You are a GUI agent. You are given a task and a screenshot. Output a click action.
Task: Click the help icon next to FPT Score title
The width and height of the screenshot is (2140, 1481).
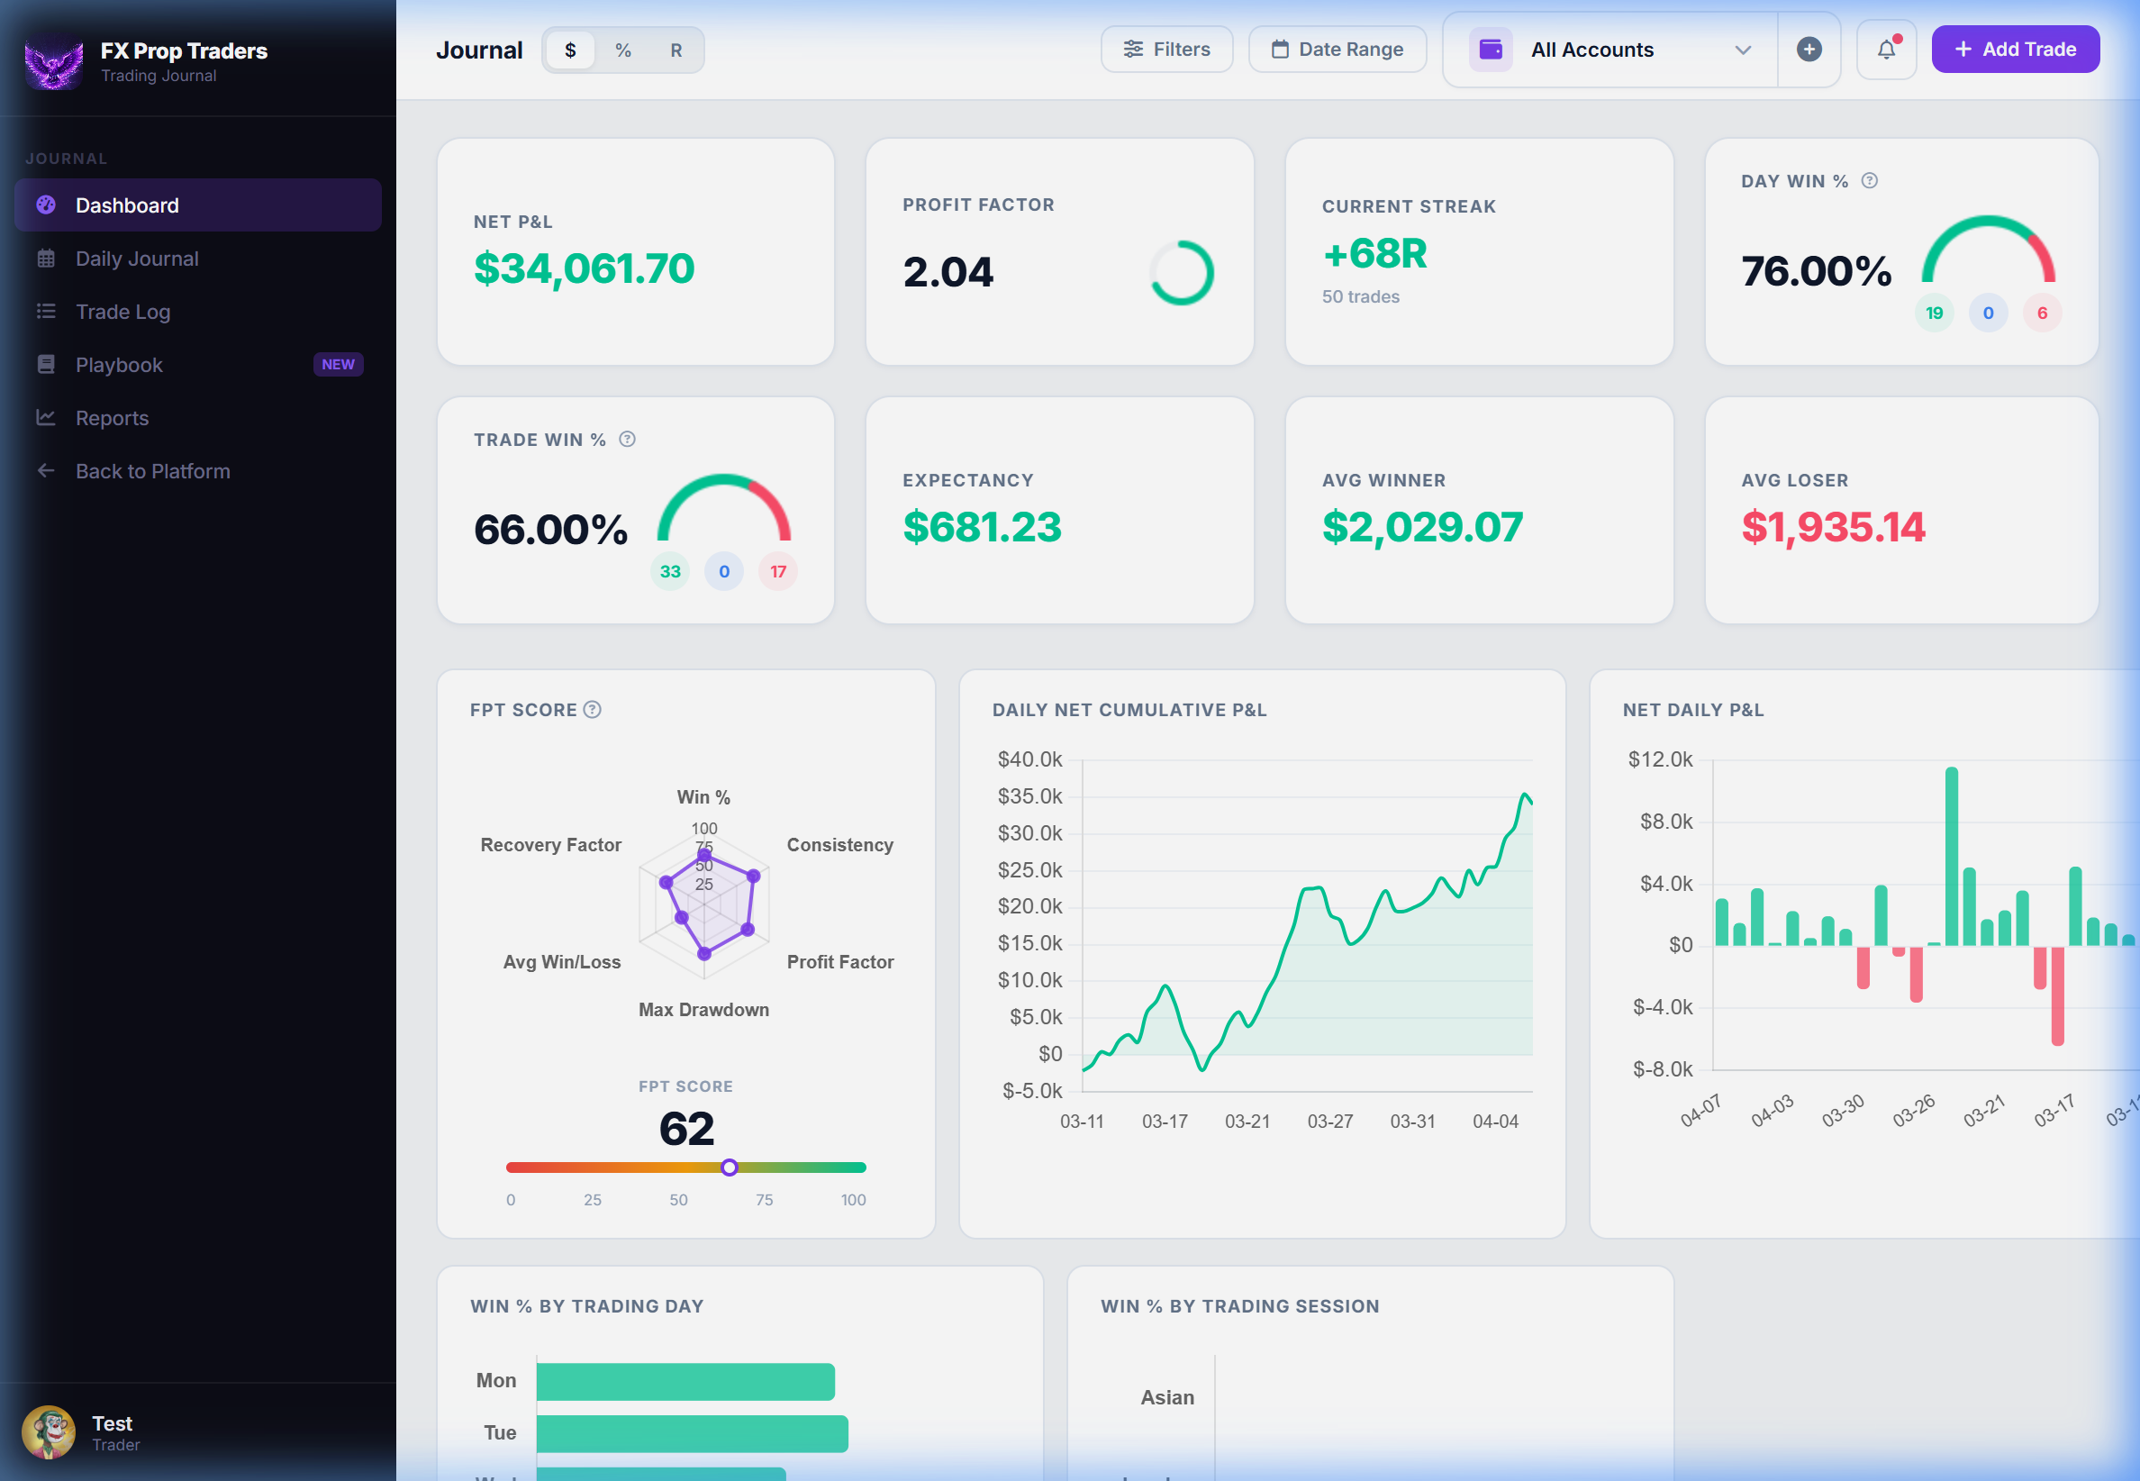(592, 709)
